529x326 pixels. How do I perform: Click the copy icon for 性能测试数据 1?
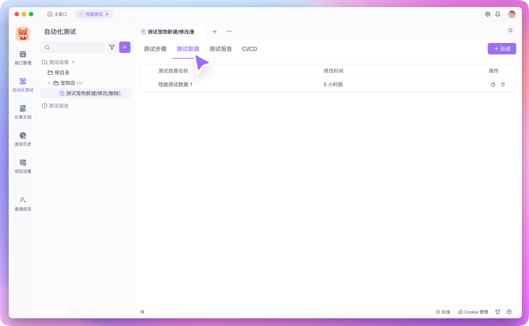coord(493,85)
